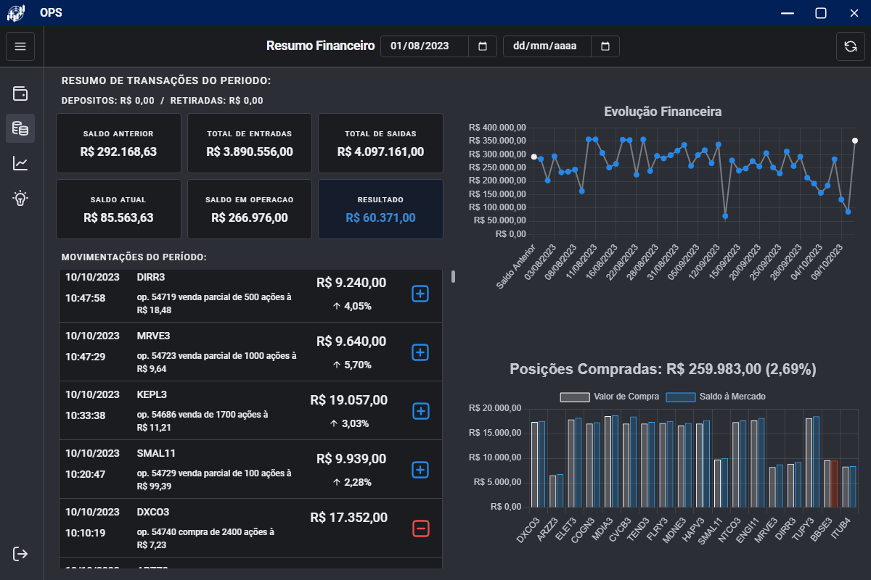Open the line chart section in sidebar
Screen dimensions: 871x580
pyautogui.click(x=20, y=163)
